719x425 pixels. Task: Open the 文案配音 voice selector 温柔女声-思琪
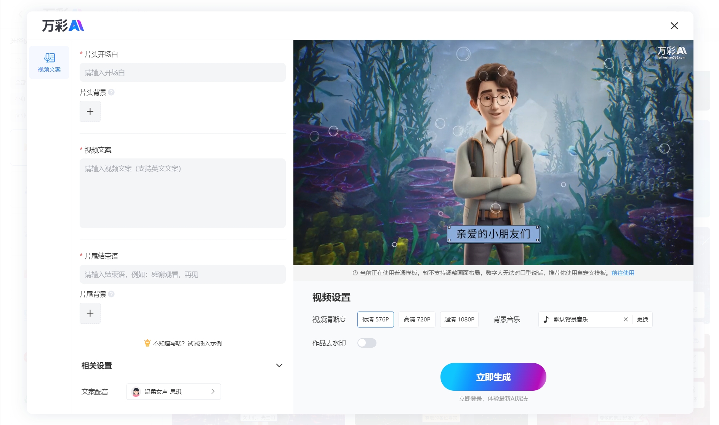coord(174,391)
